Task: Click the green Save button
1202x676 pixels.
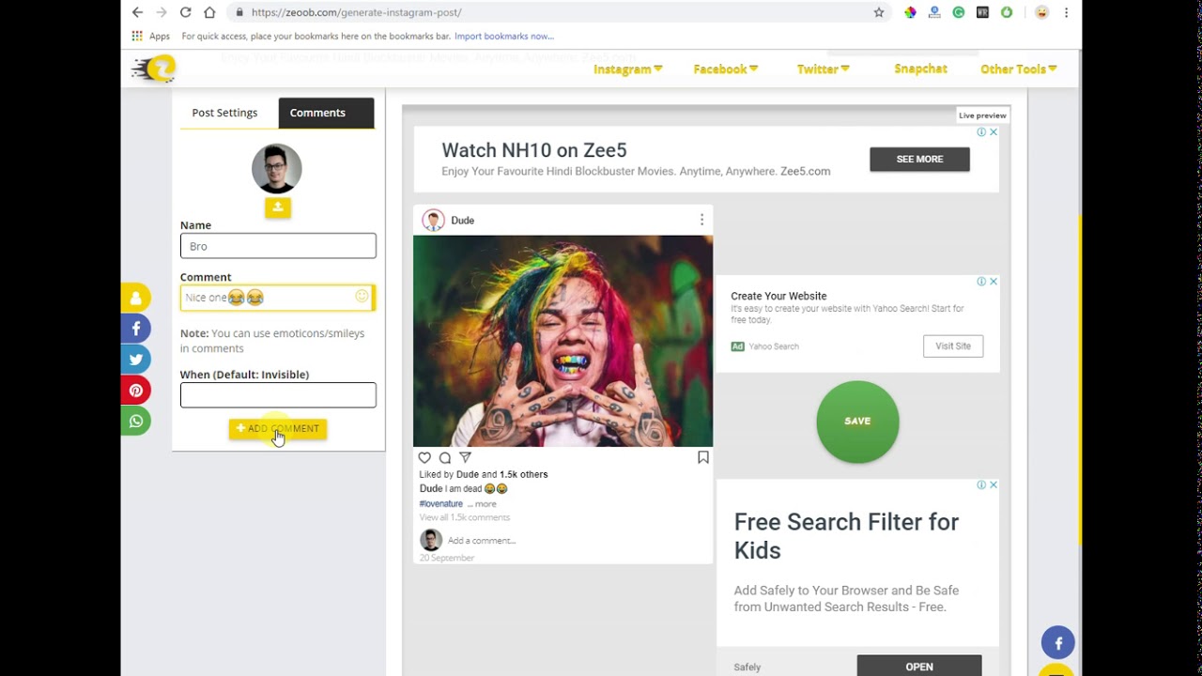Action: [x=857, y=422]
